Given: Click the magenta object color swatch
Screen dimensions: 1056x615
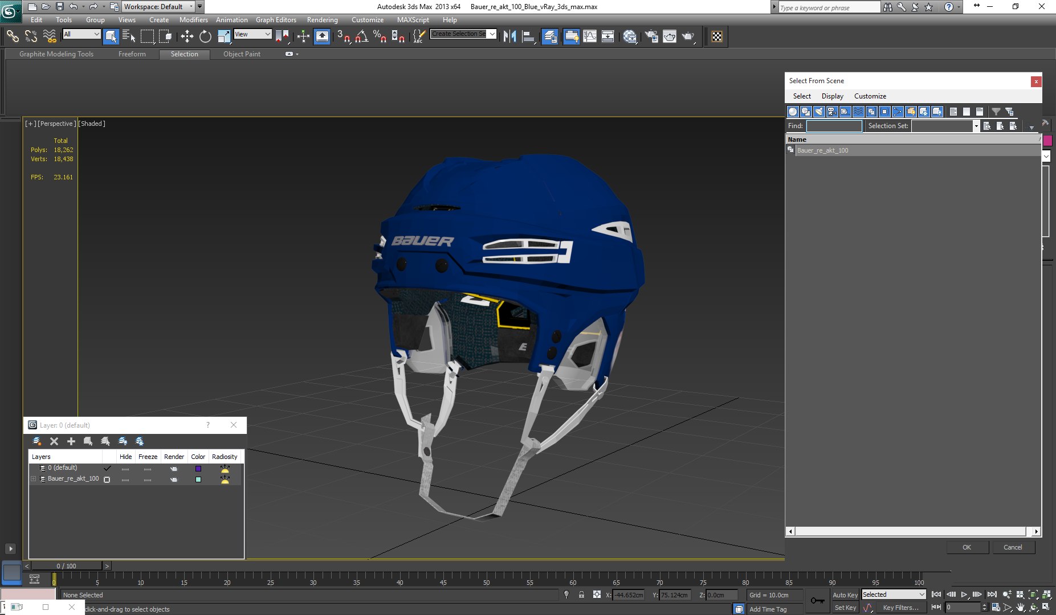Looking at the screenshot, I should pos(1047,141).
